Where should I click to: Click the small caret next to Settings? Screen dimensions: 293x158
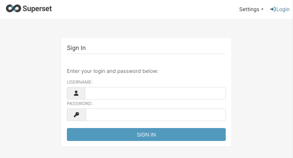tap(262, 9)
